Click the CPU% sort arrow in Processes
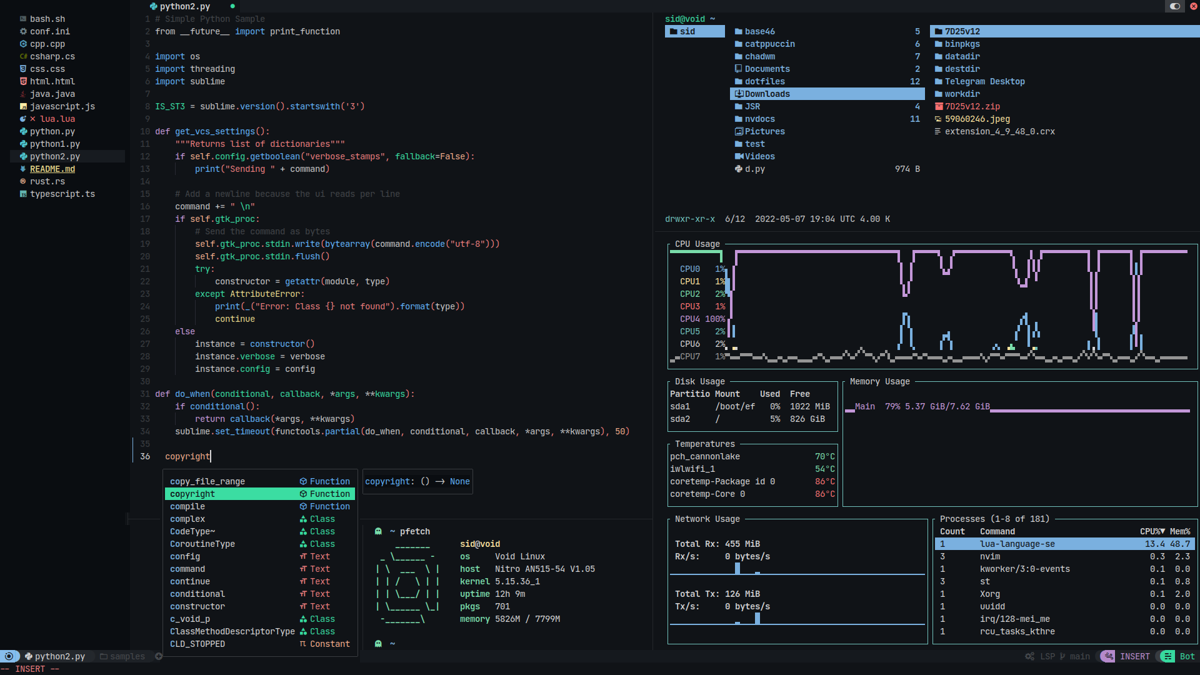Screen dimensions: 1200x675 point(1162,531)
